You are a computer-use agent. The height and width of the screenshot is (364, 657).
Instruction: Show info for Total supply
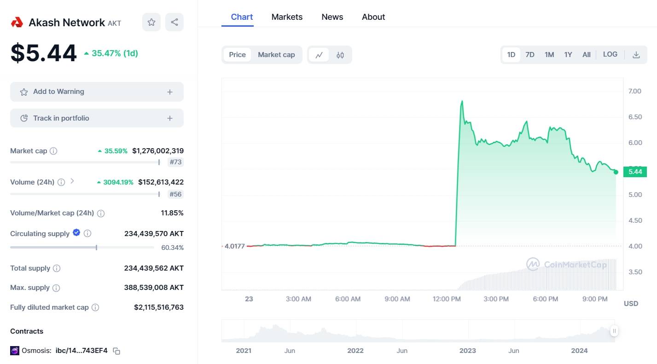point(57,268)
